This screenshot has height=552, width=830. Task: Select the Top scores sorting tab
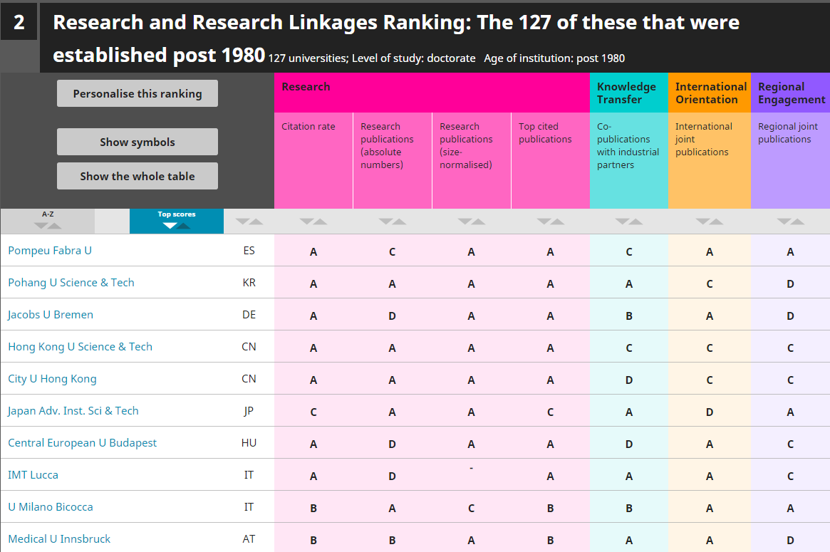(x=176, y=222)
